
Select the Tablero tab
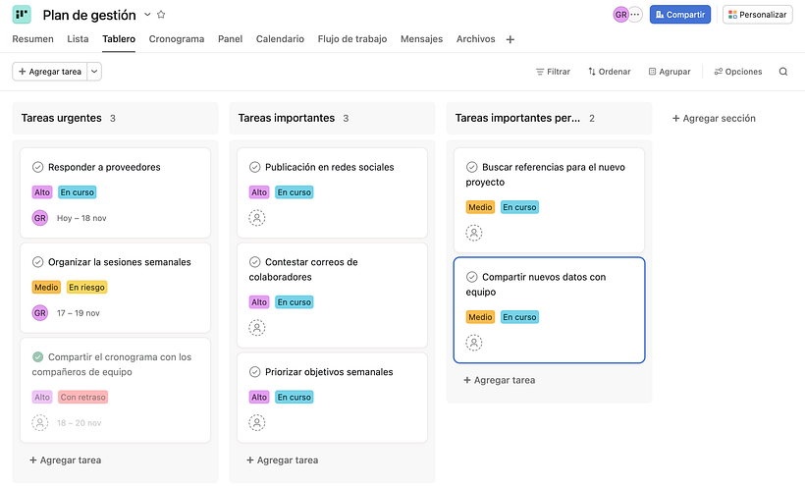[x=119, y=39]
